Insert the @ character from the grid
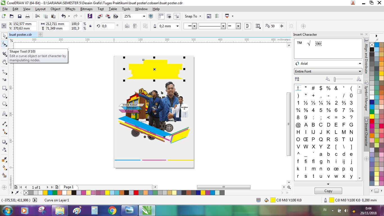Viewport: 384px width, 216px height. (x=298, y=125)
